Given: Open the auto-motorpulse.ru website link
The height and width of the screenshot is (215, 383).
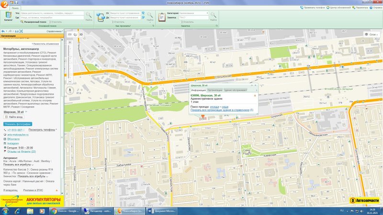Looking at the screenshot, I should click(18, 135).
